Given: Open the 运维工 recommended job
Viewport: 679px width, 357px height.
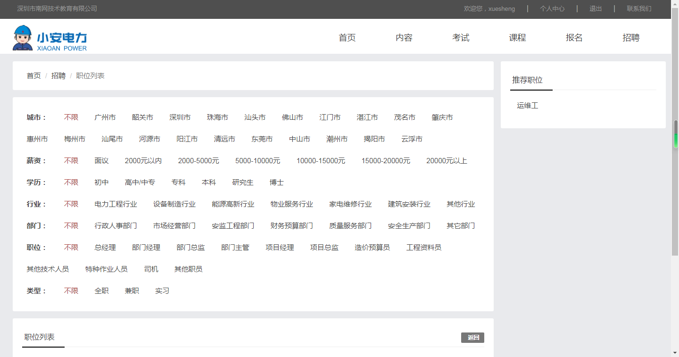Looking at the screenshot, I should [527, 105].
